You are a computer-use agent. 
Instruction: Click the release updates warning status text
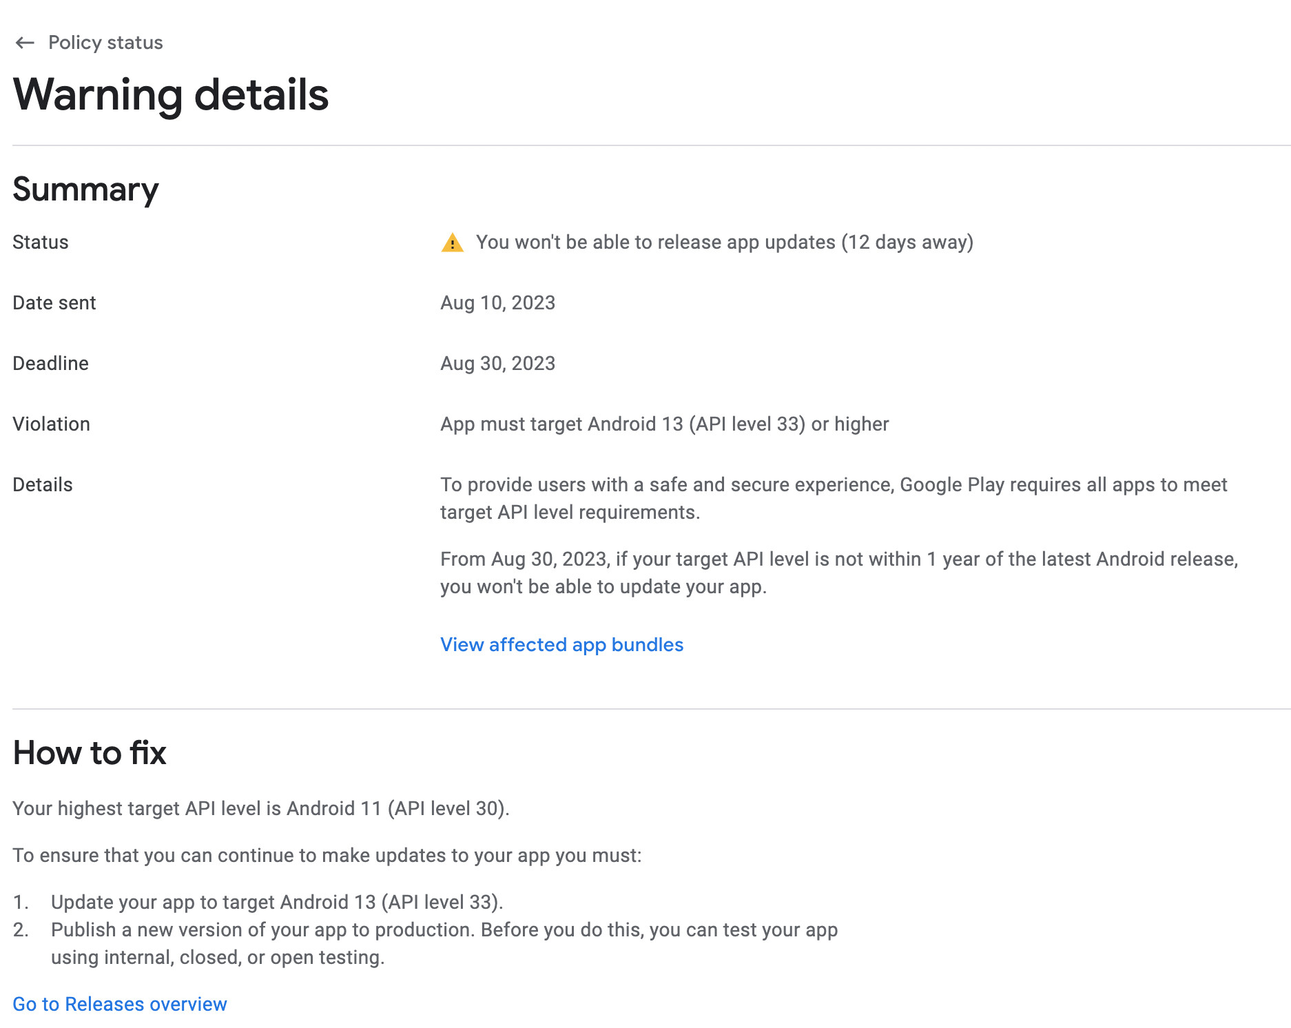[724, 243]
